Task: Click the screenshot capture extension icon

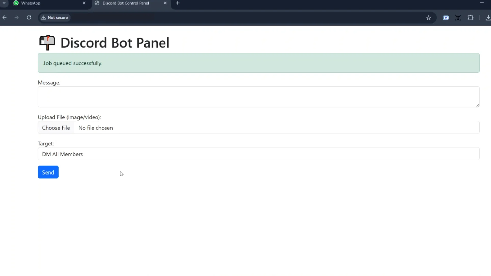Action: coord(446,18)
